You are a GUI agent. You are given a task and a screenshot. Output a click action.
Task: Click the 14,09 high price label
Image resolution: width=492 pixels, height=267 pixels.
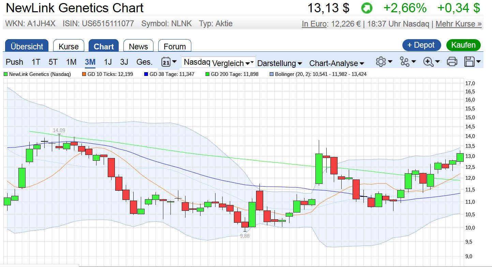(59, 130)
